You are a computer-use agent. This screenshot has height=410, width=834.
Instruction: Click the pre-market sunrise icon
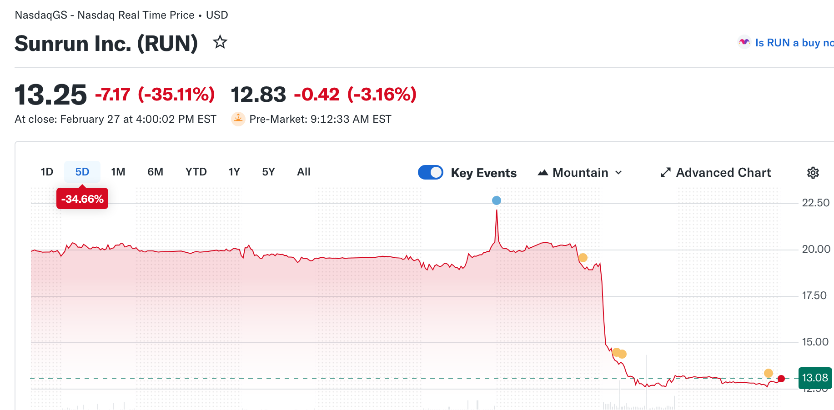[x=238, y=119]
